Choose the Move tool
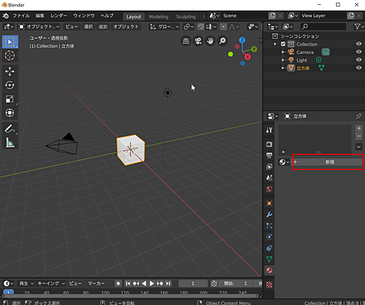The height and width of the screenshot is (305, 365). tap(10, 71)
